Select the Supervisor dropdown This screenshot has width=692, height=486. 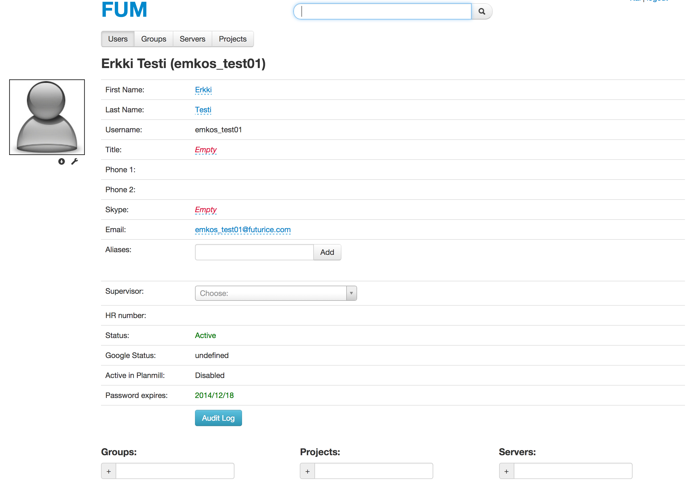(276, 293)
